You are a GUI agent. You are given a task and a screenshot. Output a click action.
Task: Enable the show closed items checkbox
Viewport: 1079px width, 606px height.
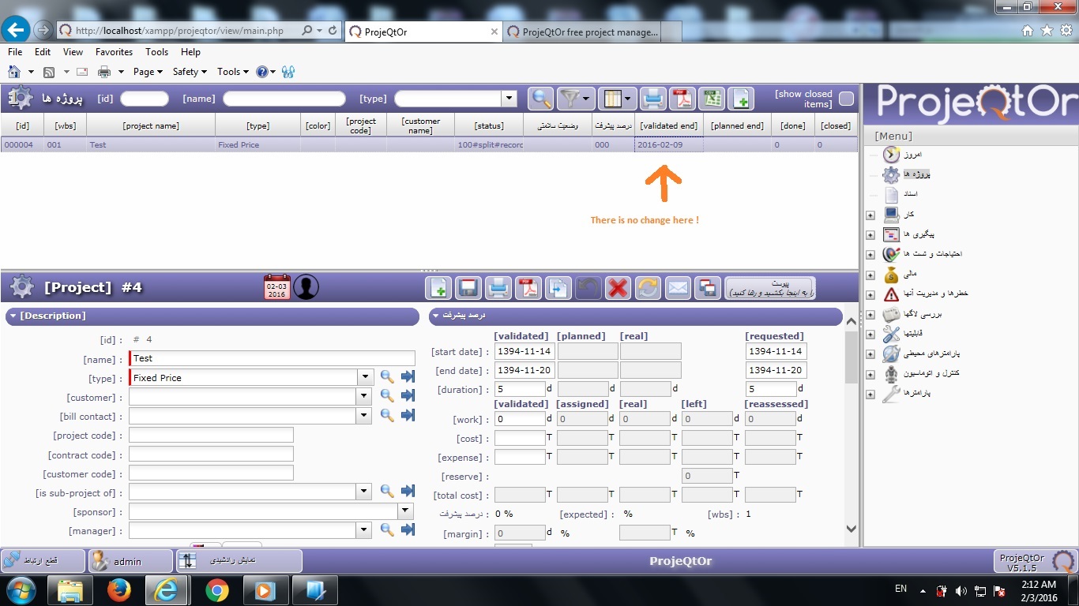[846, 99]
